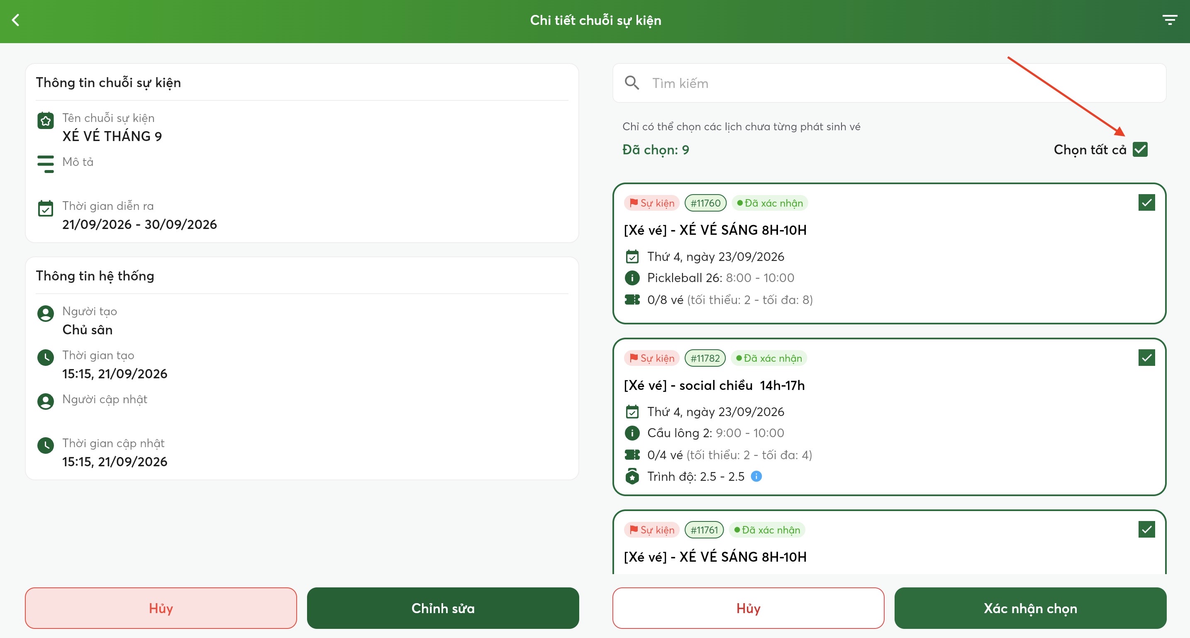Click the Mô tả description lines icon
The height and width of the screenshot is (638, 1190).
coord(45,164)
